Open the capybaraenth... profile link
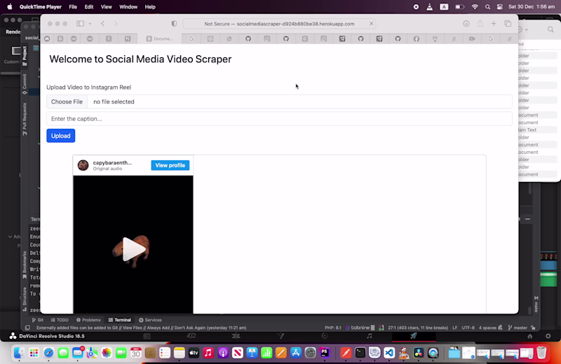Viewport: 561px width, 364px height. pyautogui.click(x=112, y=162)
